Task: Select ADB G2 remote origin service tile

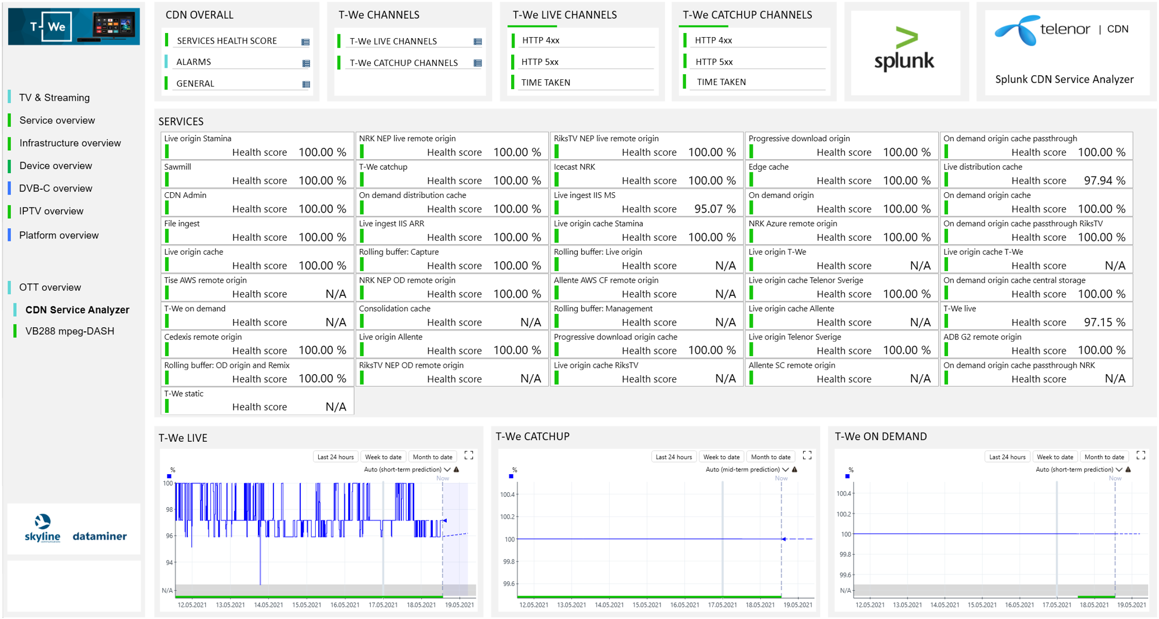Action: tap(1036, 345)
